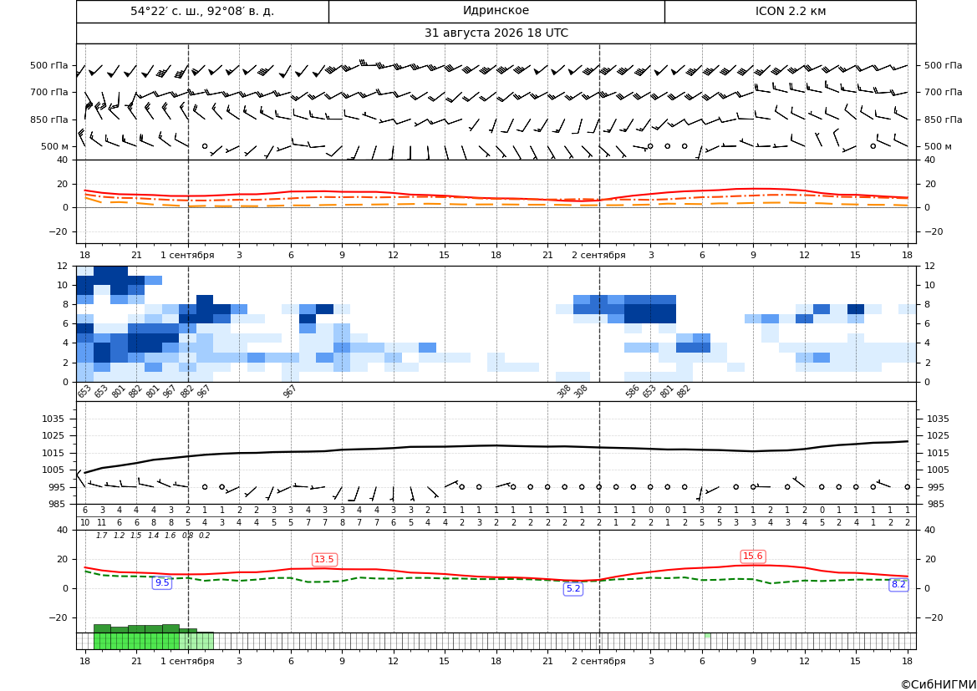Image resolution: width=977 pixels, height=691 pixels.
Task: Click the 15.6 temperature maximum label
Action: point(753,556)
